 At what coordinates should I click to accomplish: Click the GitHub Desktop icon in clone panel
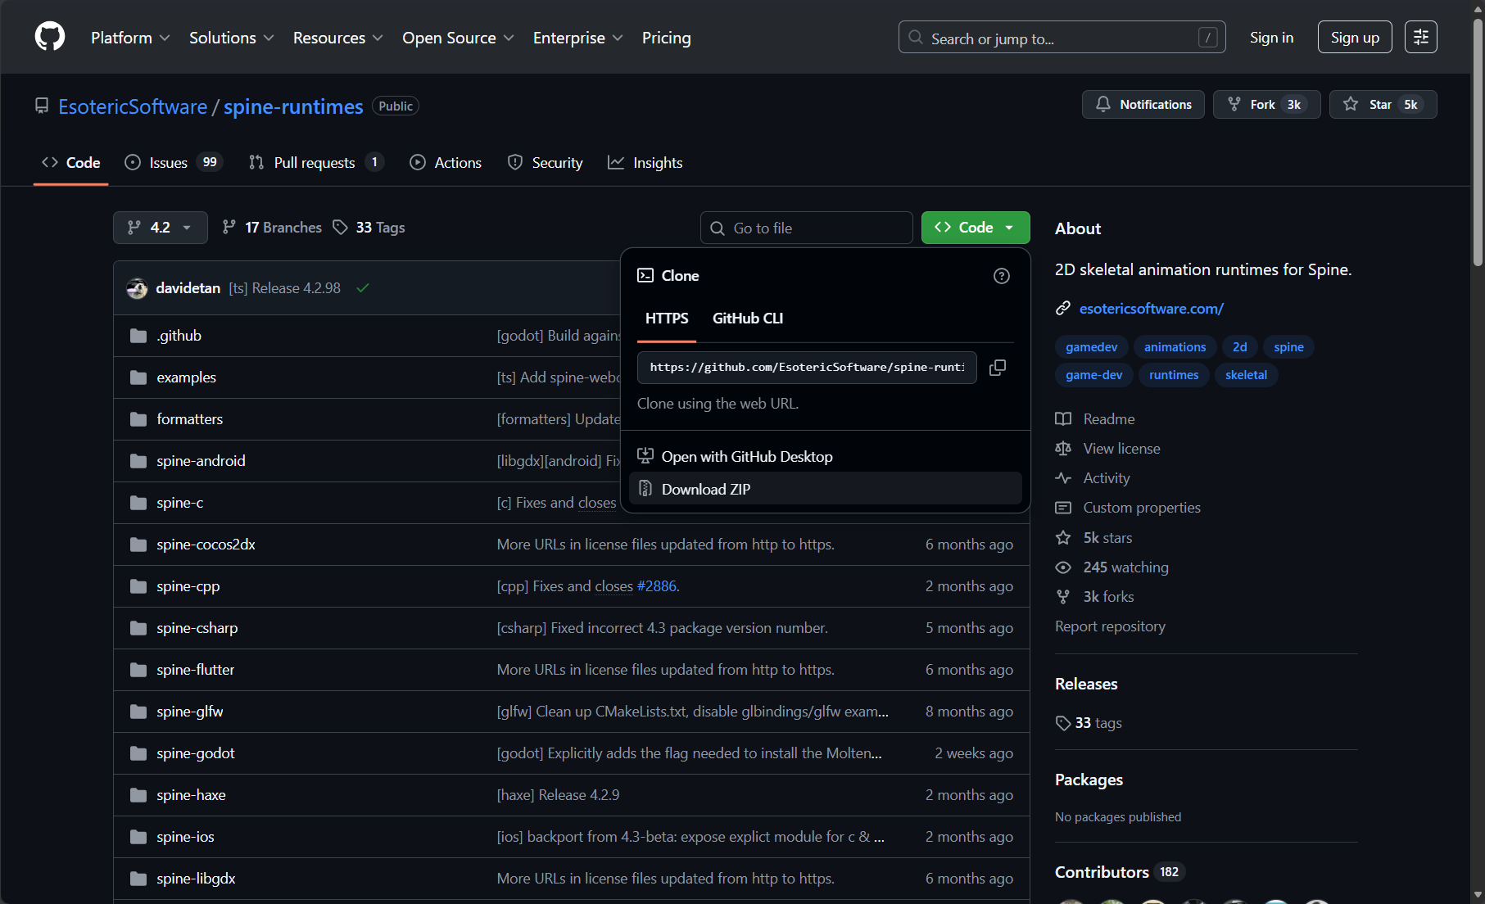pos(645,456)
